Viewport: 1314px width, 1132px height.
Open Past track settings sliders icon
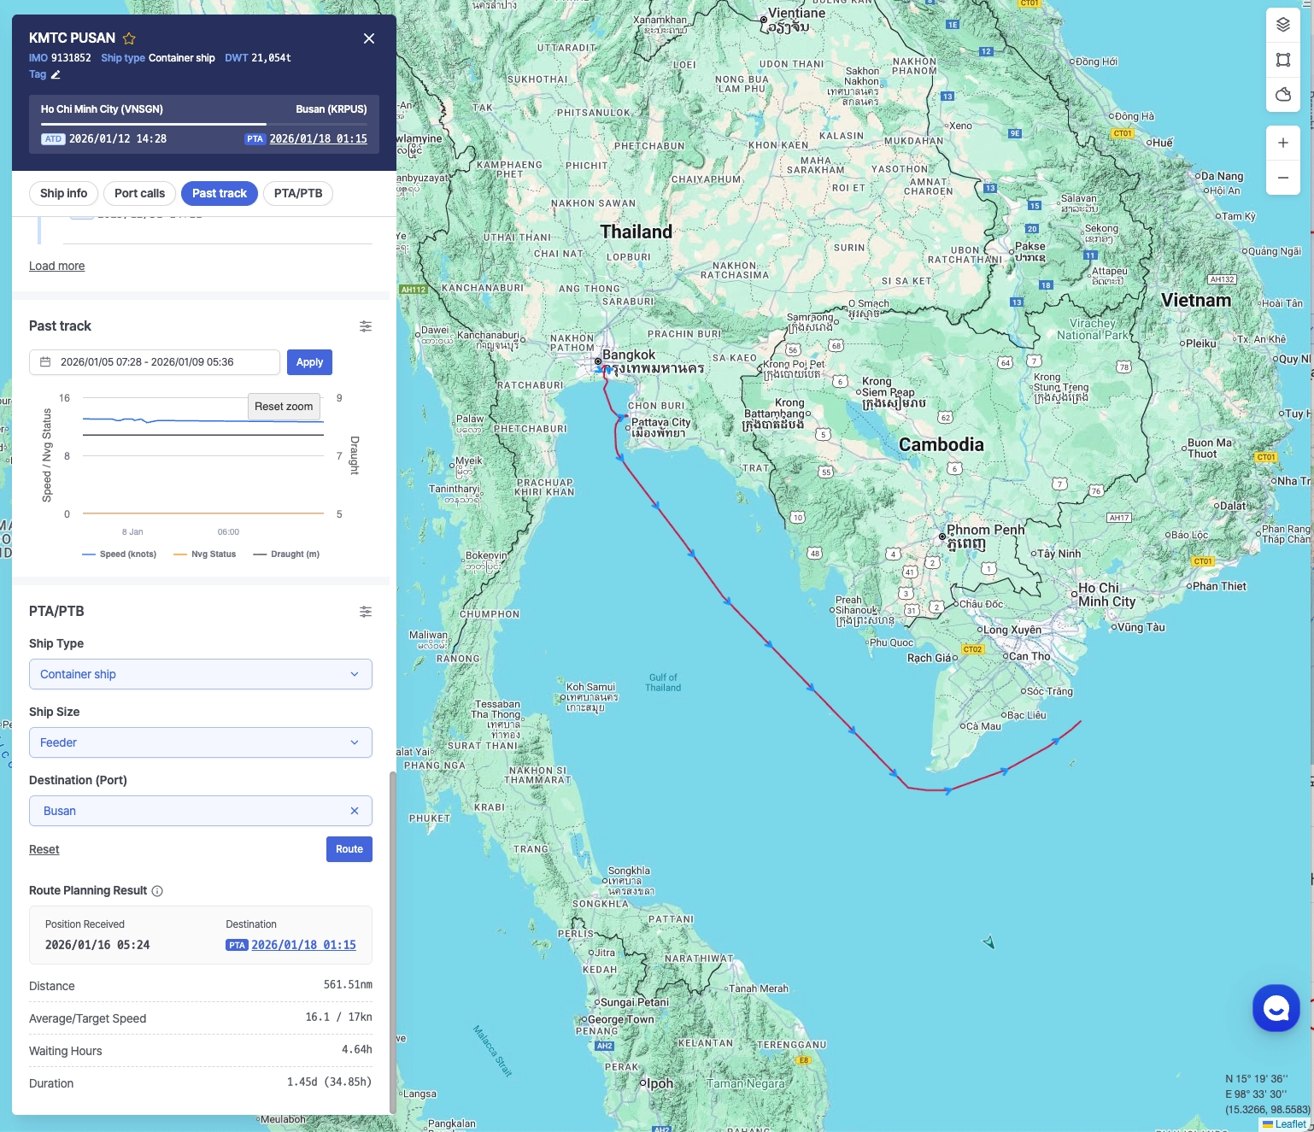(366, 326)
